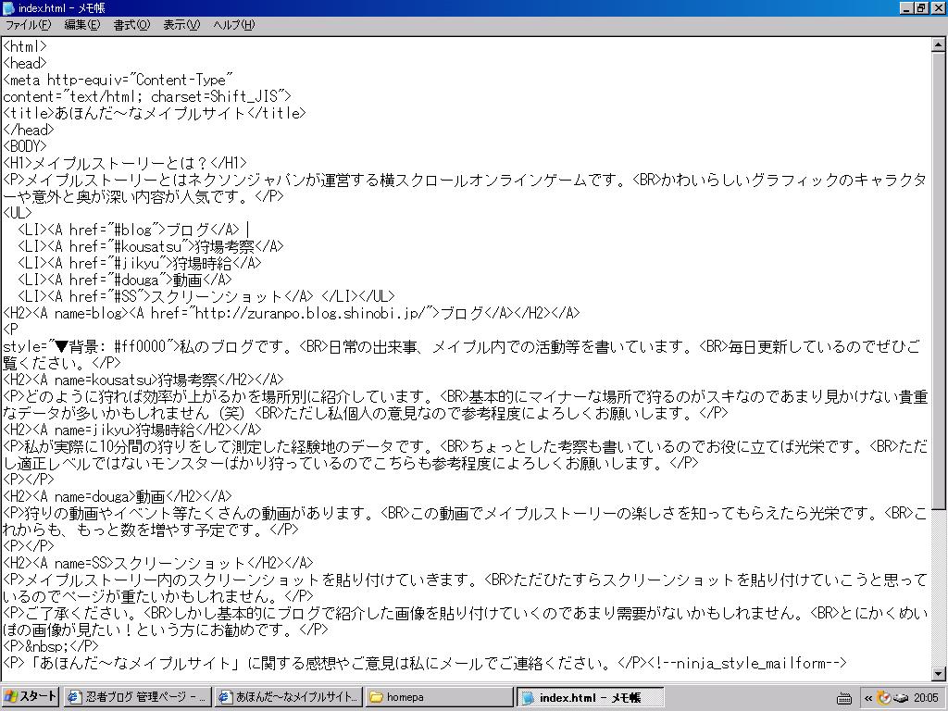Click the <BODY> tag line
948x711 pixels.
pos(25,146)
